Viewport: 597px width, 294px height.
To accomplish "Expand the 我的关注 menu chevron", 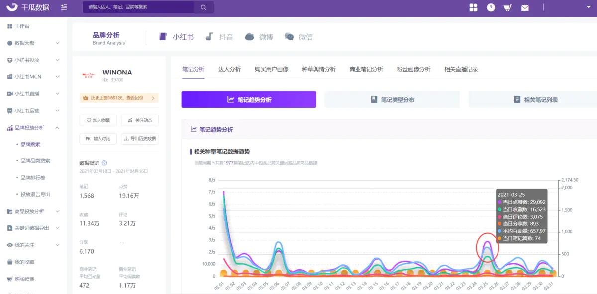I will coord(57,245).
